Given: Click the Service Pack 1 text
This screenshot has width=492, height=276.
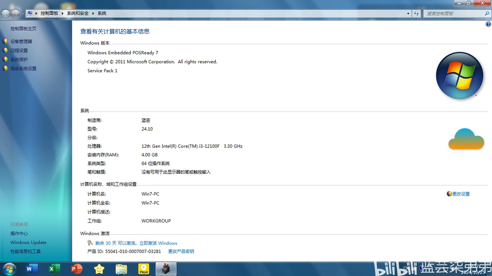Looking at the screenshot, I should pyautogui.click(x=102, y=71).
